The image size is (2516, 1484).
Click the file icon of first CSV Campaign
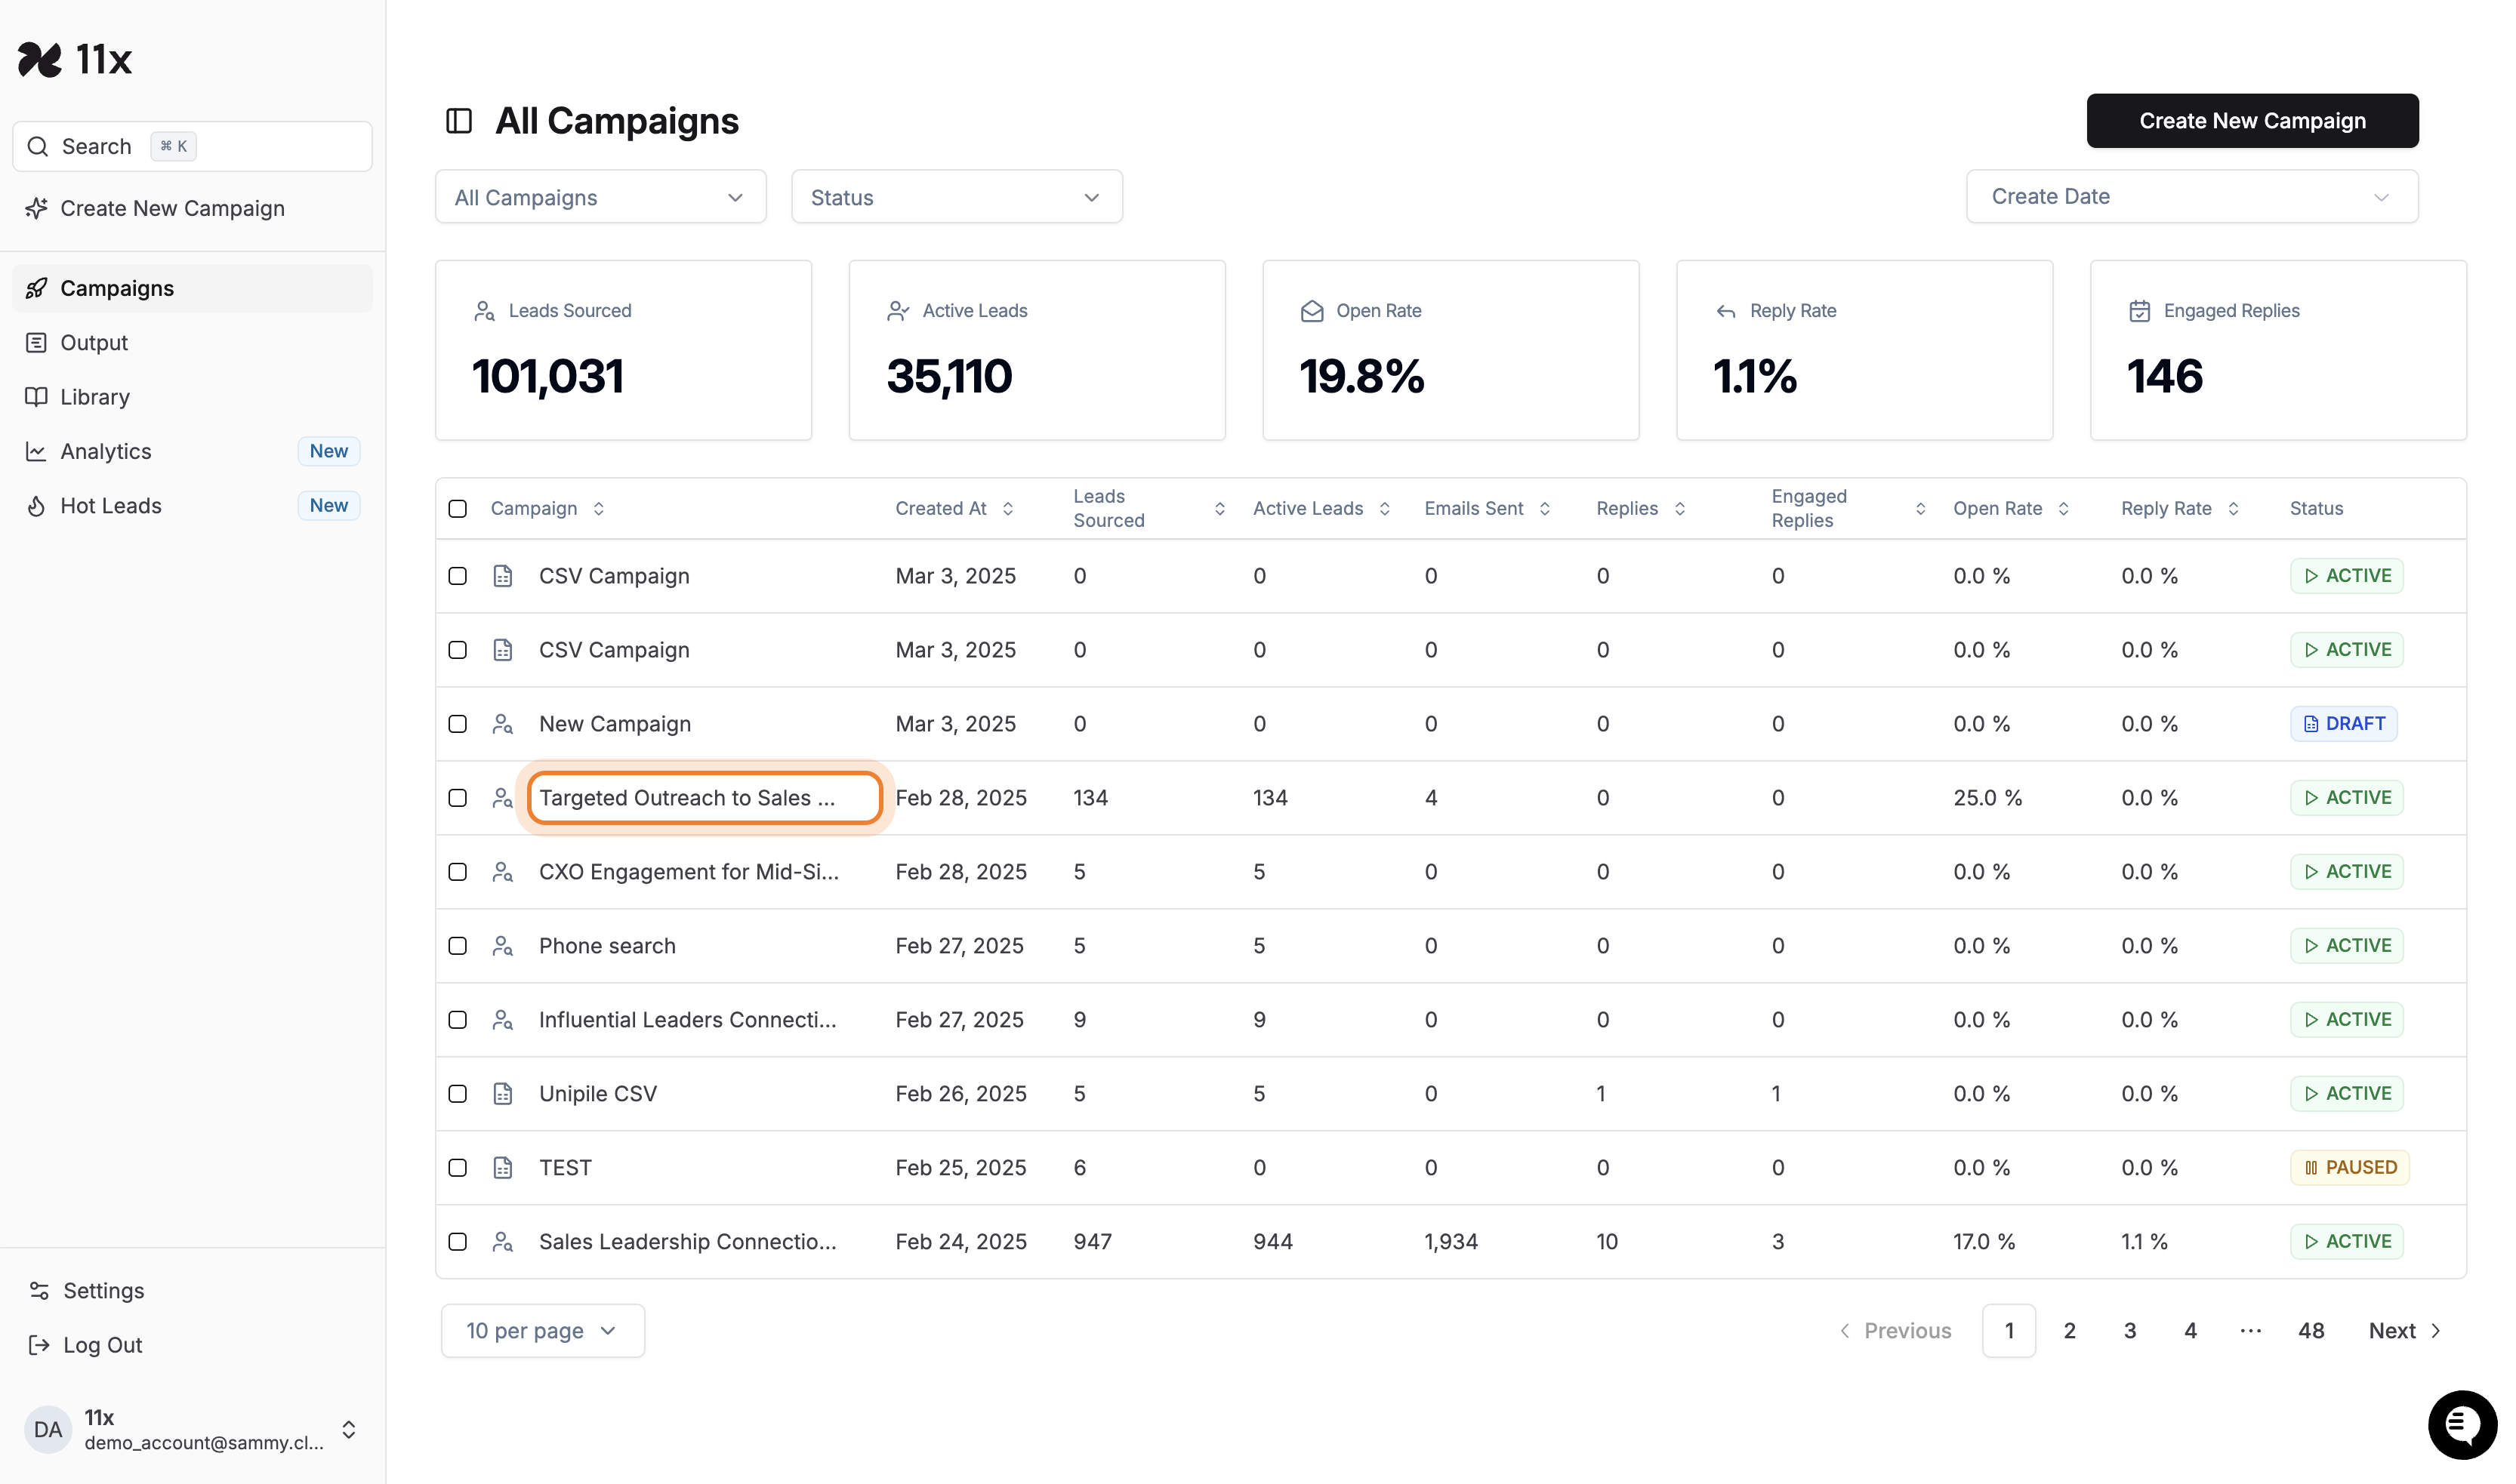(503, 576)
